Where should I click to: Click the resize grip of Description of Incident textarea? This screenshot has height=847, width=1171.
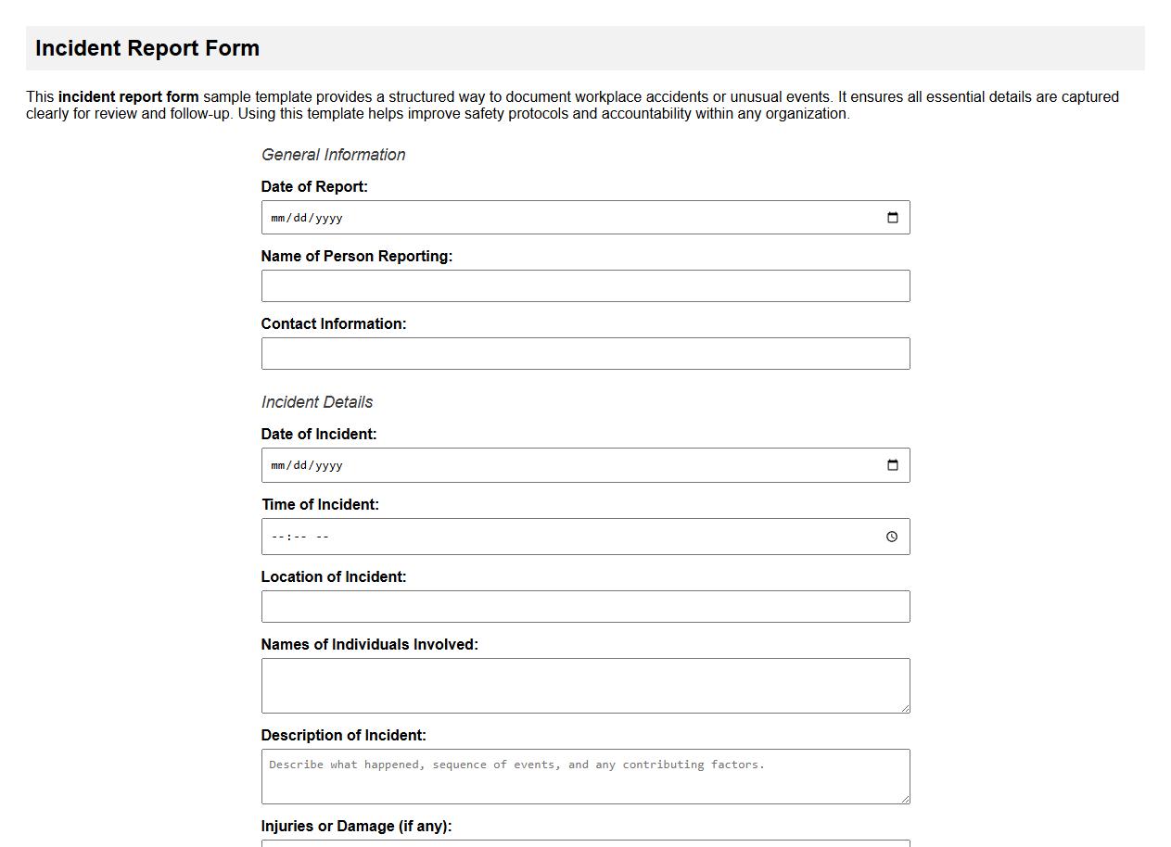[904, 799]
